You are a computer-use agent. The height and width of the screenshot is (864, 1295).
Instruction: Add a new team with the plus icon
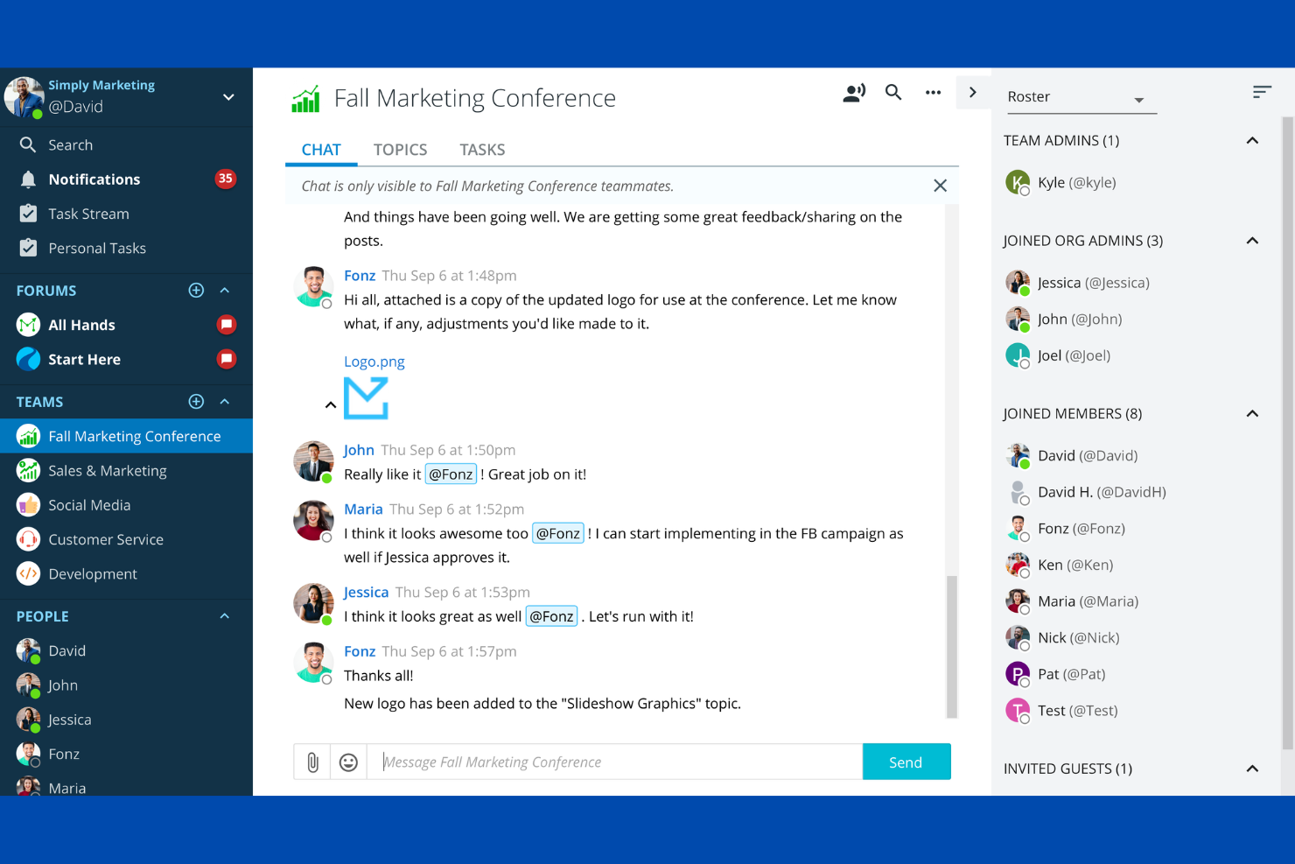[x=196, y=401]
